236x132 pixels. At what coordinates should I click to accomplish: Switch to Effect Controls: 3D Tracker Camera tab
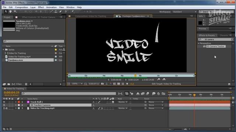pyautogui.click(x=38, y=17)
